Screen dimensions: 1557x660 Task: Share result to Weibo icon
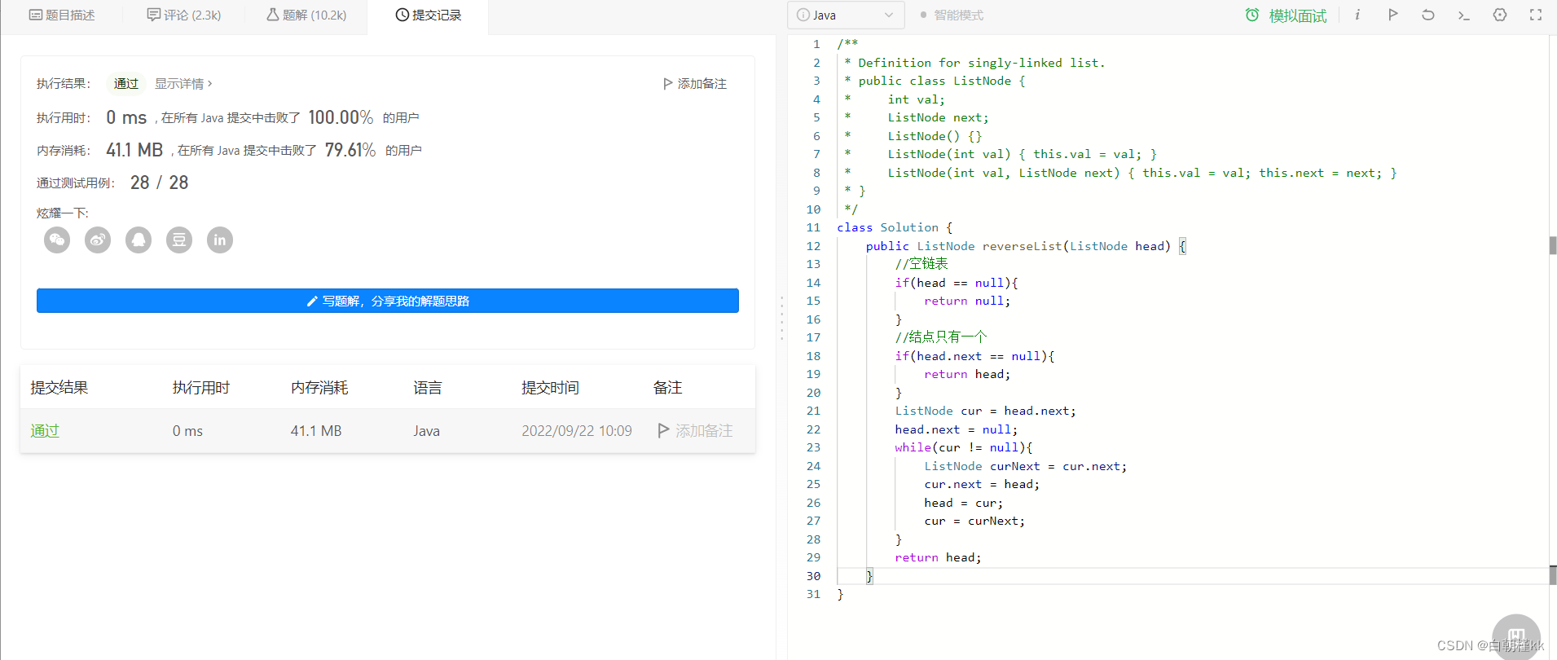click(x=98, y=240)
